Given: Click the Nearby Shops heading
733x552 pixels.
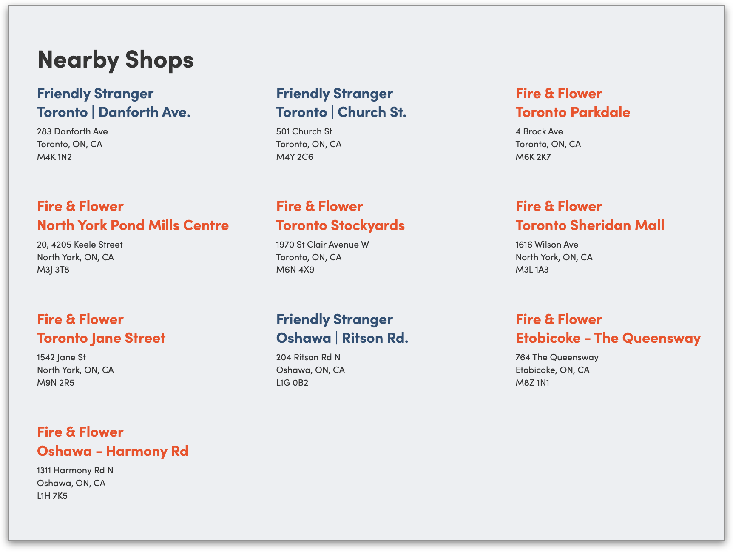Looking at the screenshot, I should [x=115, y=59].
